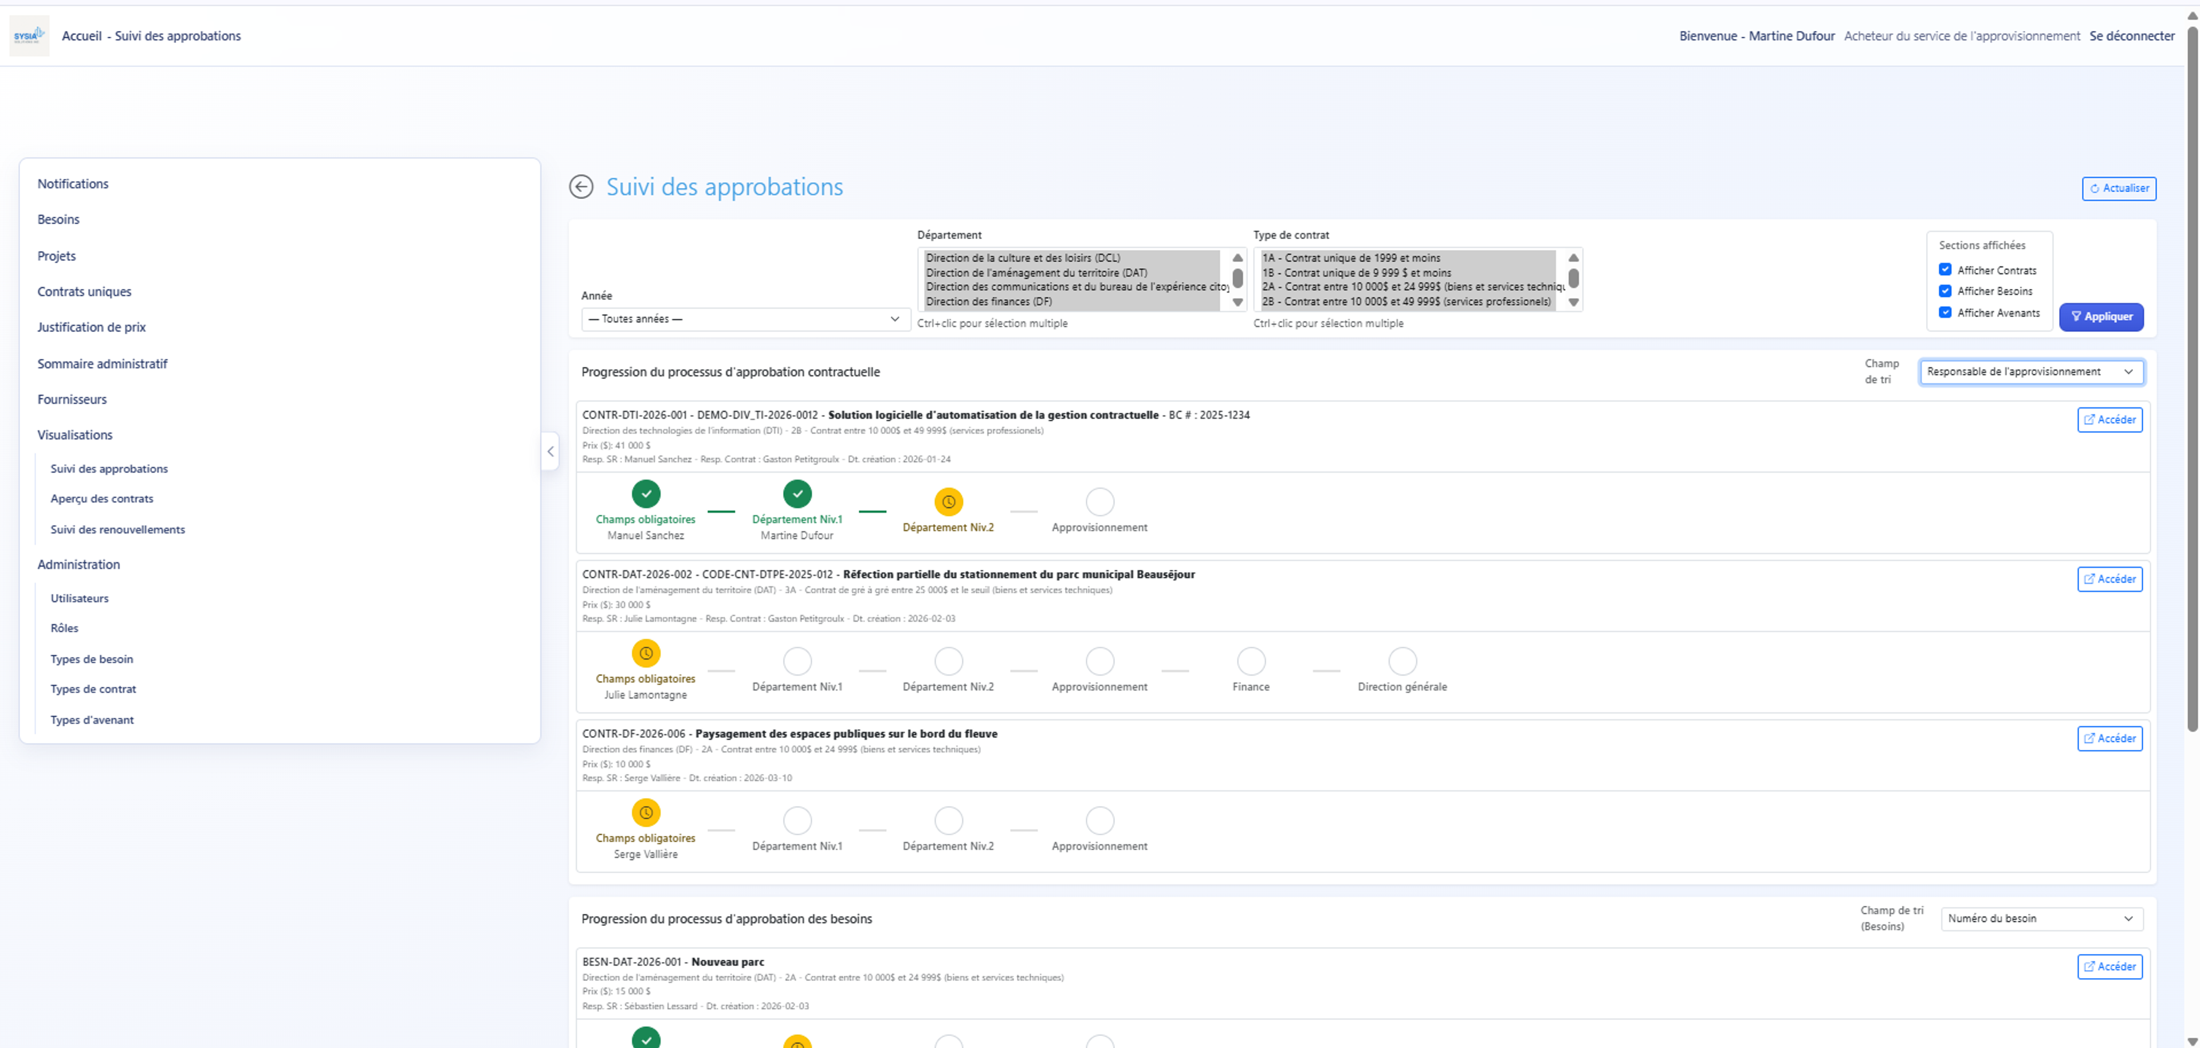Go back using the circled arrow icon

[581, 187]
